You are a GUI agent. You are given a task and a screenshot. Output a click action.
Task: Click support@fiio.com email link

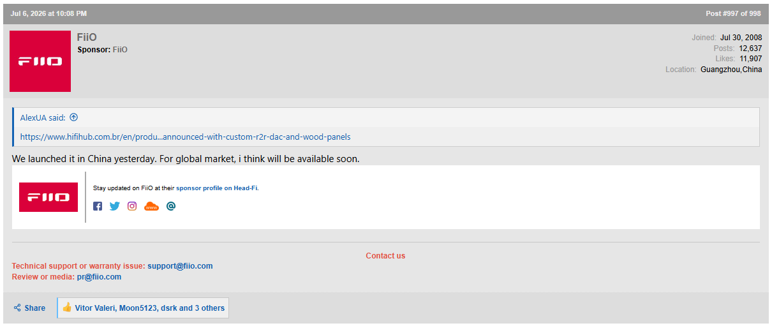click(x=180, y=266)
